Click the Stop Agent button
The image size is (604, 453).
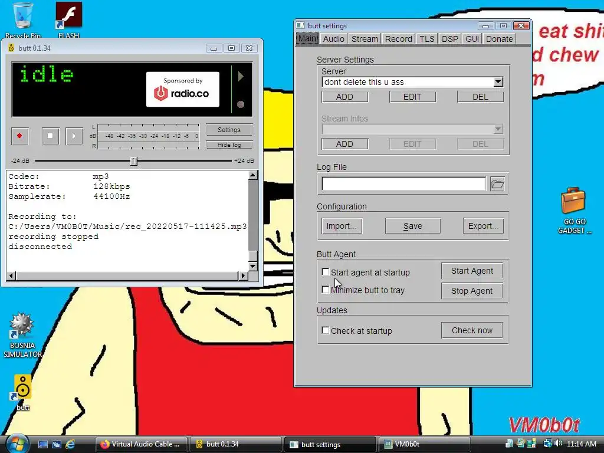coord(472,291)
